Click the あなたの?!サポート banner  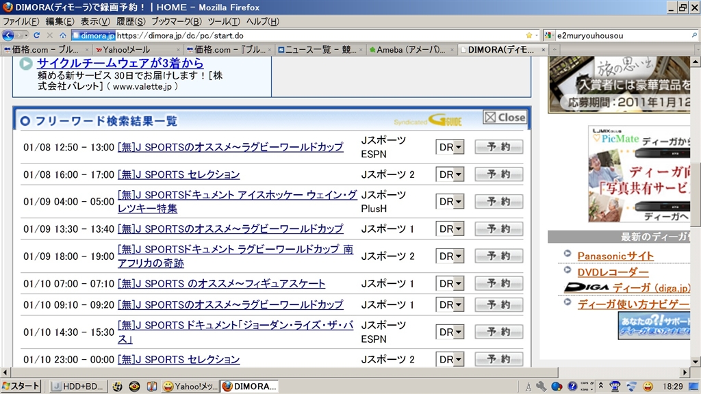coord(654,326)
